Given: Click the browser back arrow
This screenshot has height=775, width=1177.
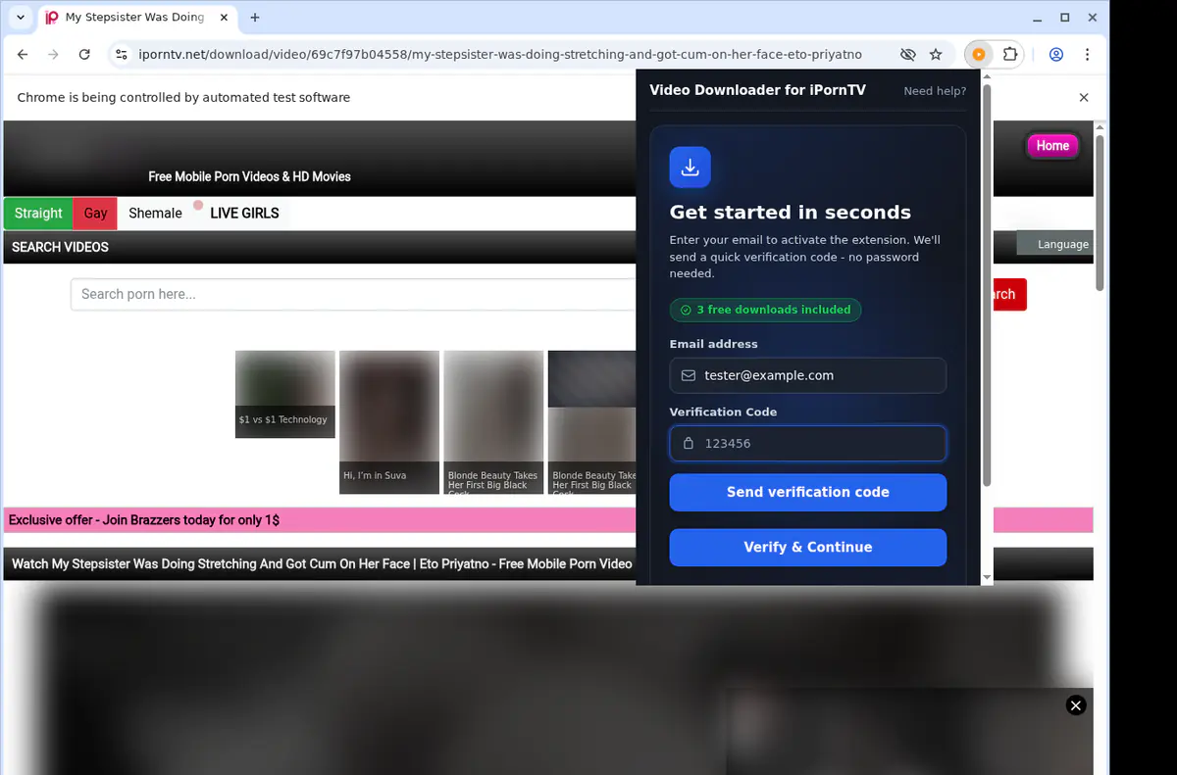Looking at the screenshot, I should 23,55.
